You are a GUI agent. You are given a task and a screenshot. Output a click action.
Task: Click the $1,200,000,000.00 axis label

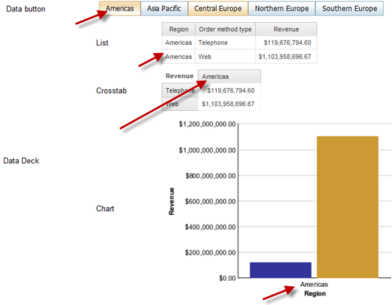pyautogui.click(x=207, y=124)
